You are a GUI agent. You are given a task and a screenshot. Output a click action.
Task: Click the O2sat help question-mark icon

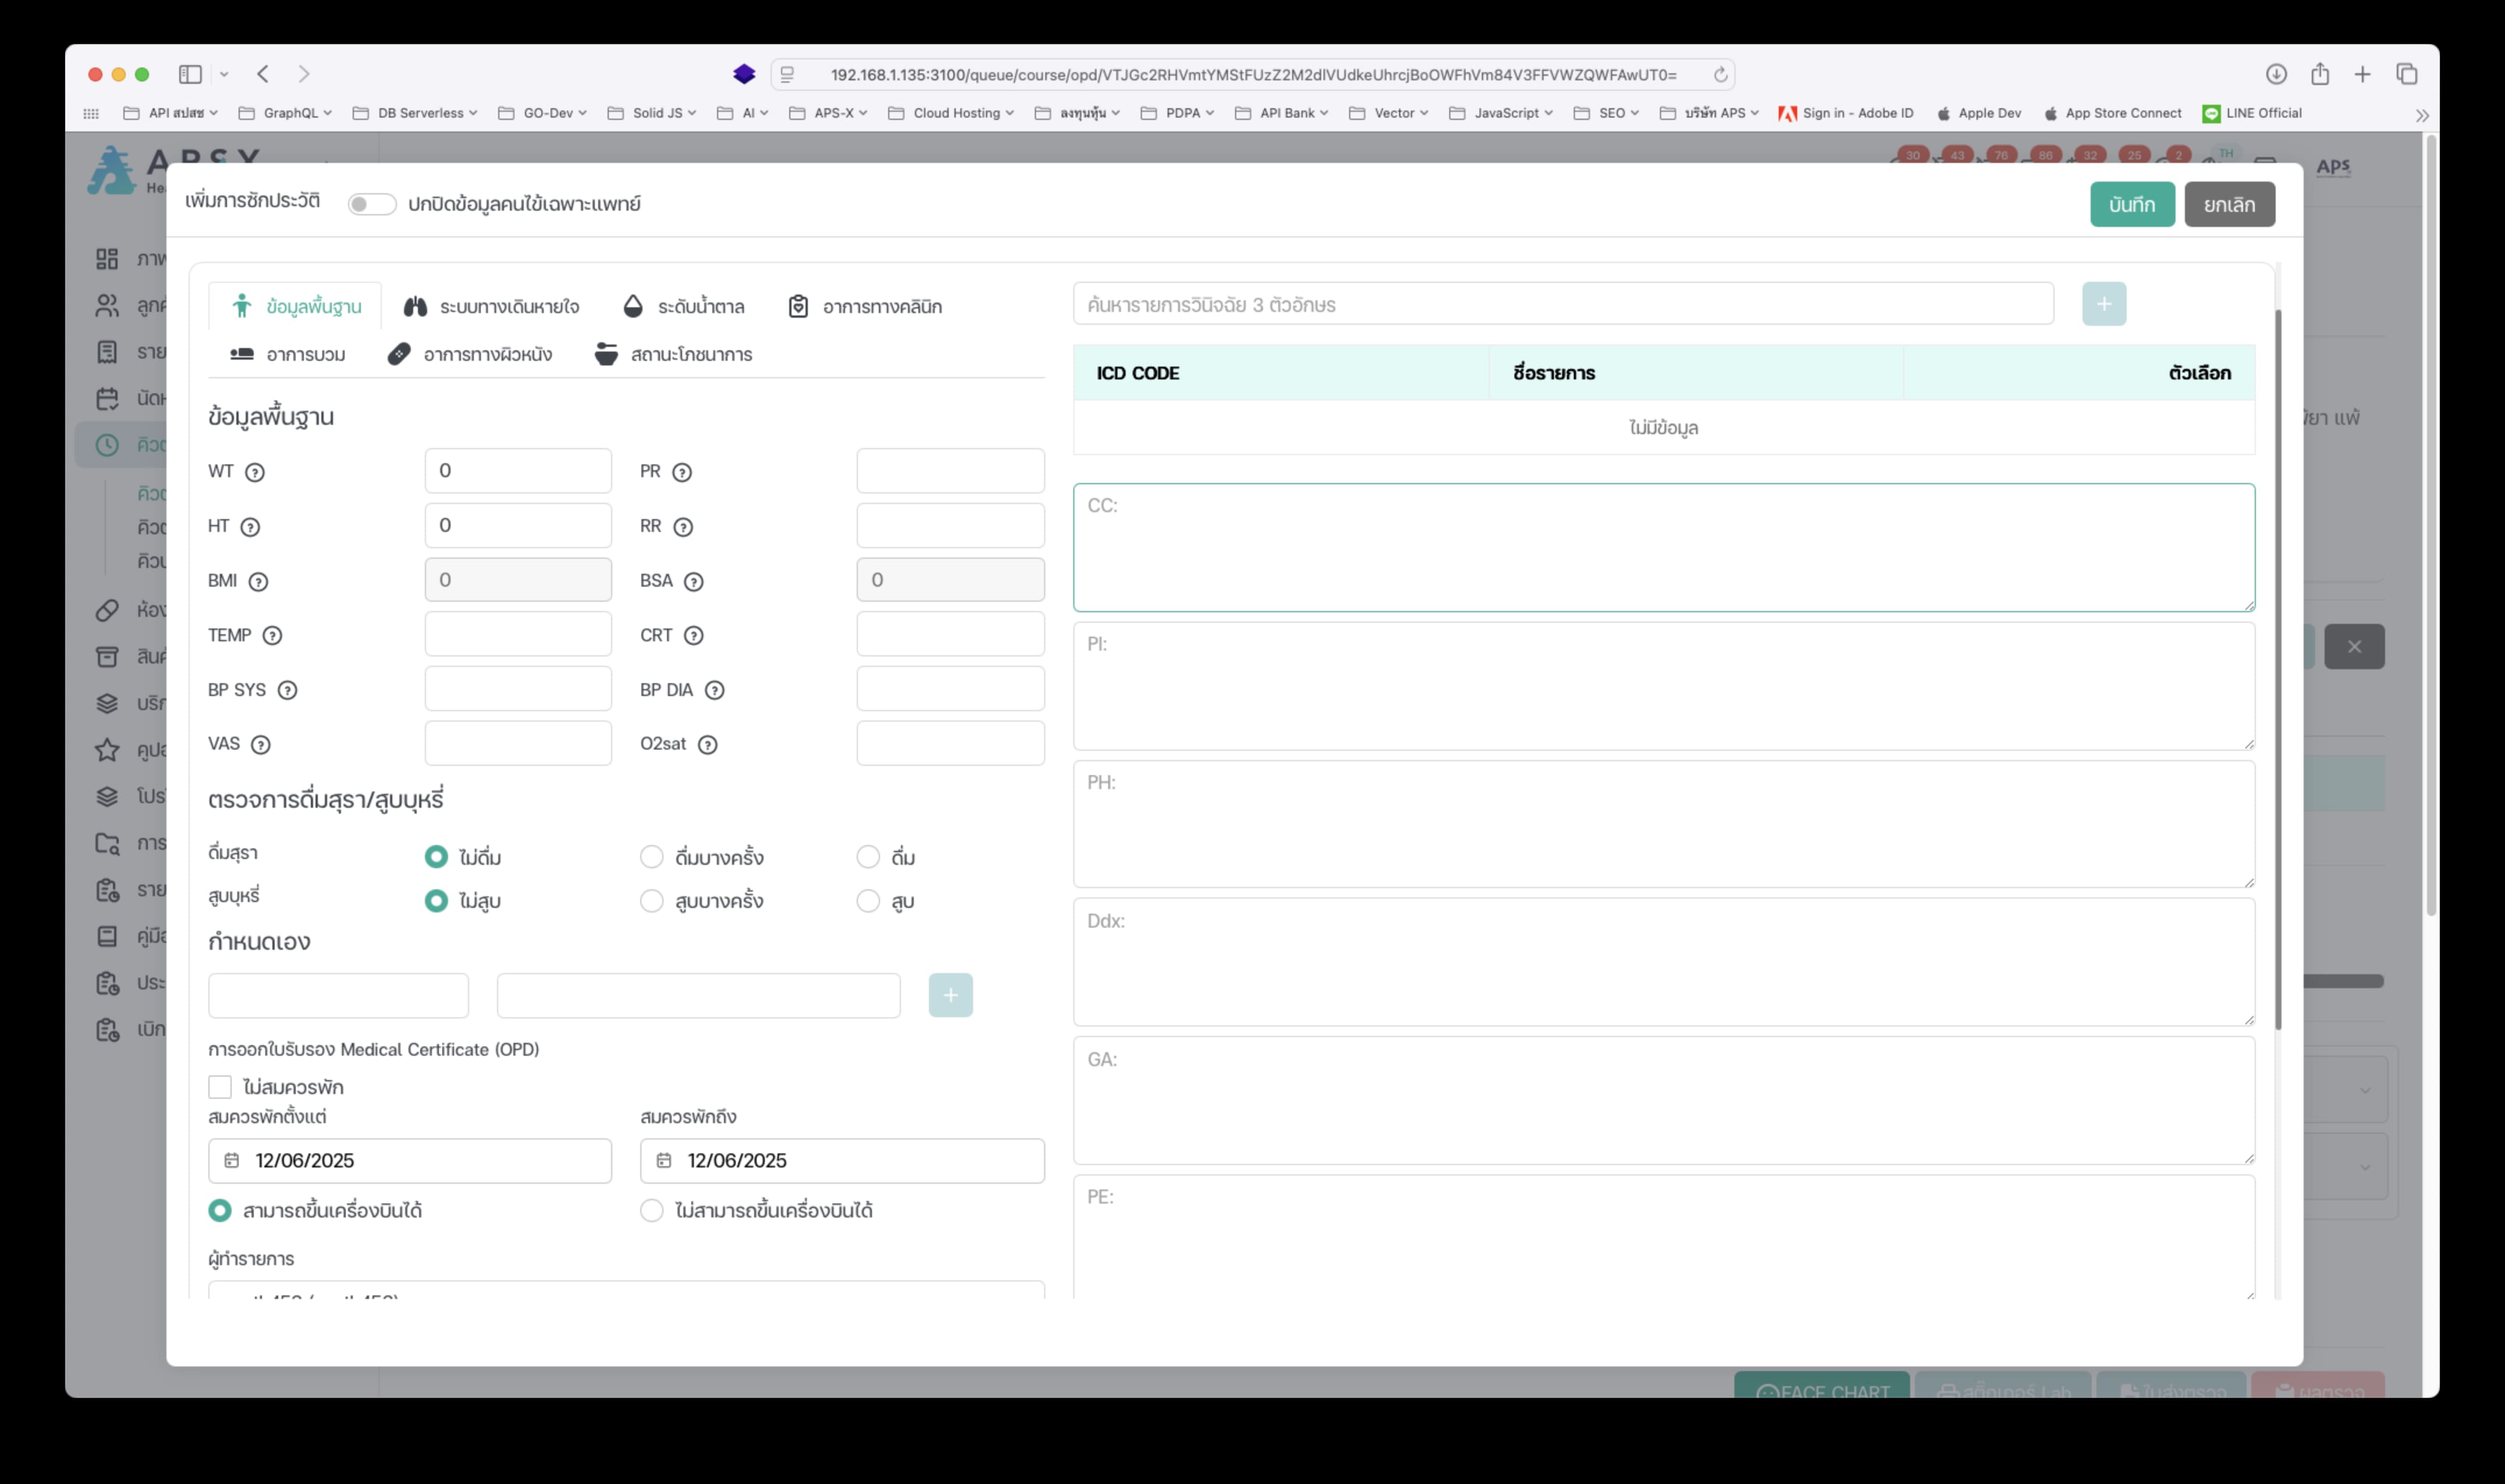click(x=707, y=744)
